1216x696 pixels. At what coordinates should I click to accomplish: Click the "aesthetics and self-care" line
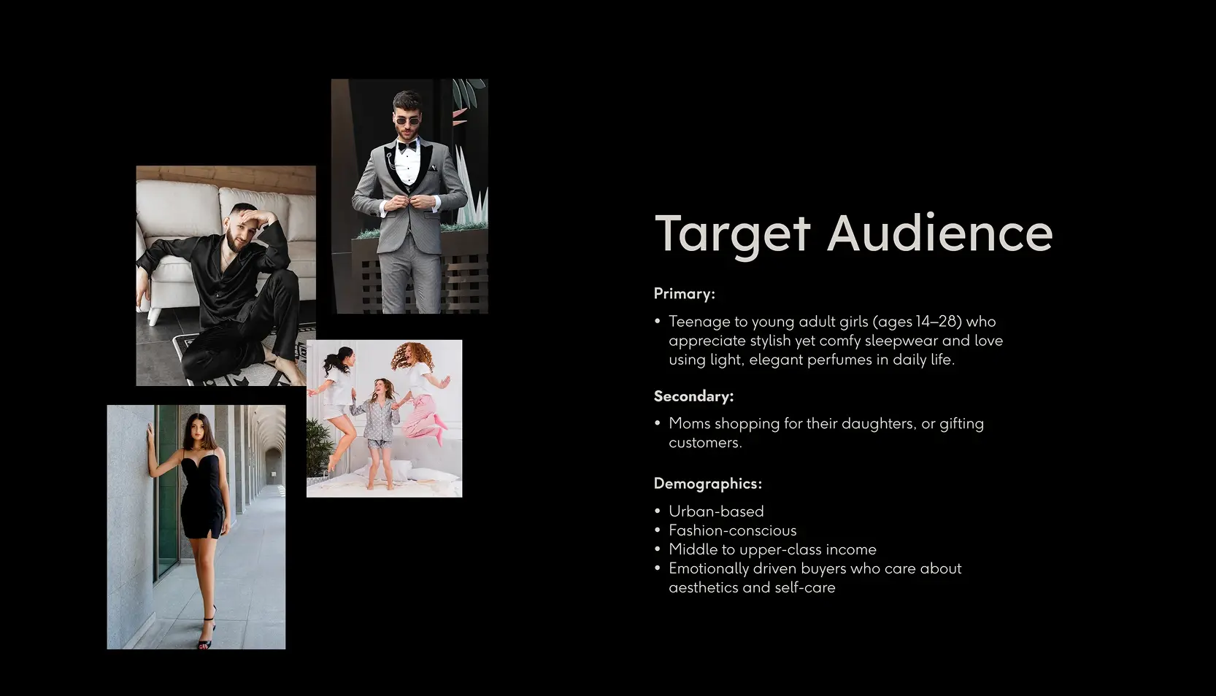(x=752, y=587)
